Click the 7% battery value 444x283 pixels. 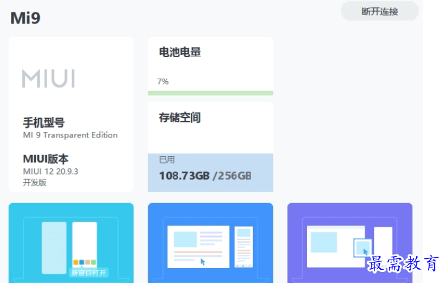163,81
